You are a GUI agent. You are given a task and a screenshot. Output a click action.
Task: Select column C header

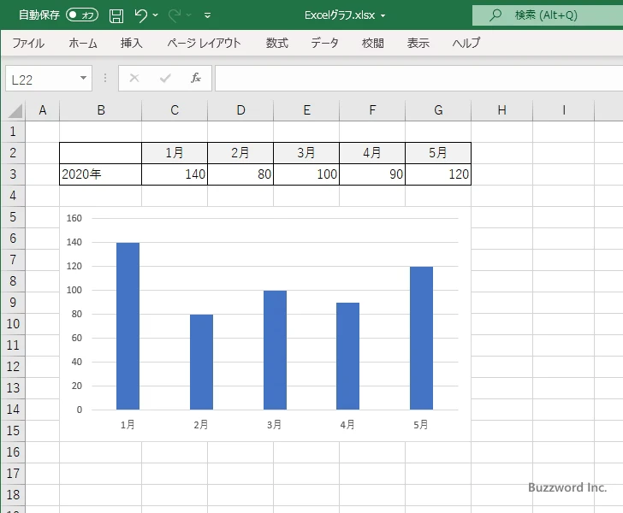click(175, 110)
